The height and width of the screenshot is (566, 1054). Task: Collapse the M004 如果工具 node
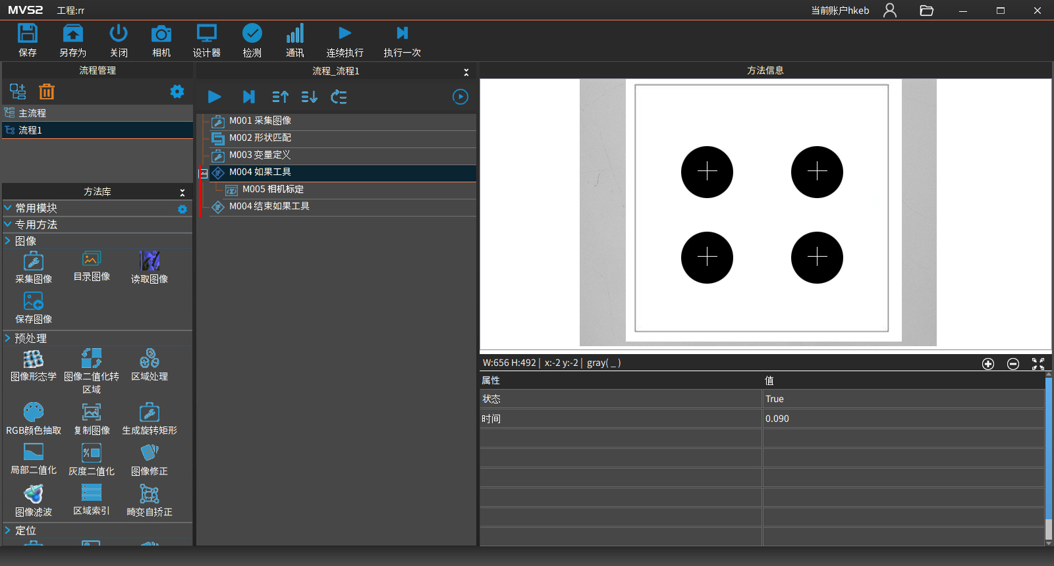(204, 173)
